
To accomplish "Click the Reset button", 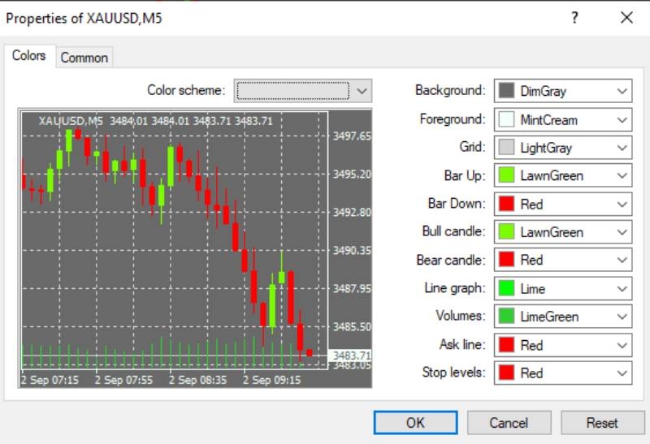I will click(602, 422).
